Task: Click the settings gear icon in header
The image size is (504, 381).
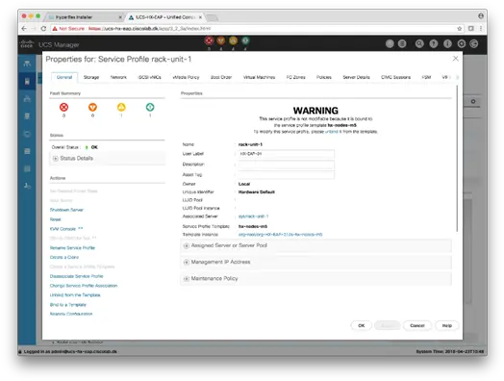Action: [462, 43]
